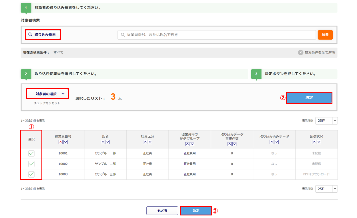Open the 対象者の選択 dropdown

47,94
